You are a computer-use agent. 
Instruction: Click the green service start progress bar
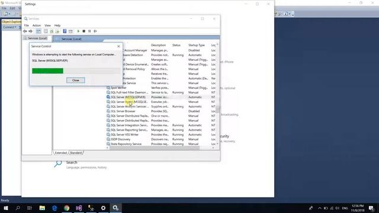click(47, 71)
